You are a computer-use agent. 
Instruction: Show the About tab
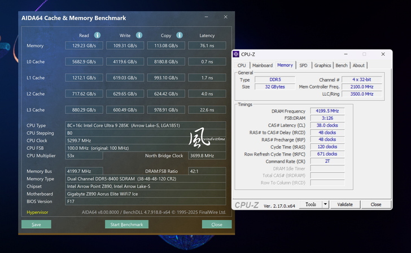[x=358, y=65]
